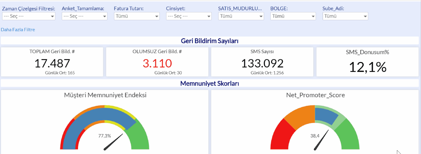421x154 pixels.
Task: Expand the Sube_Adi dropdown
Action: click(x=345, y=16)
